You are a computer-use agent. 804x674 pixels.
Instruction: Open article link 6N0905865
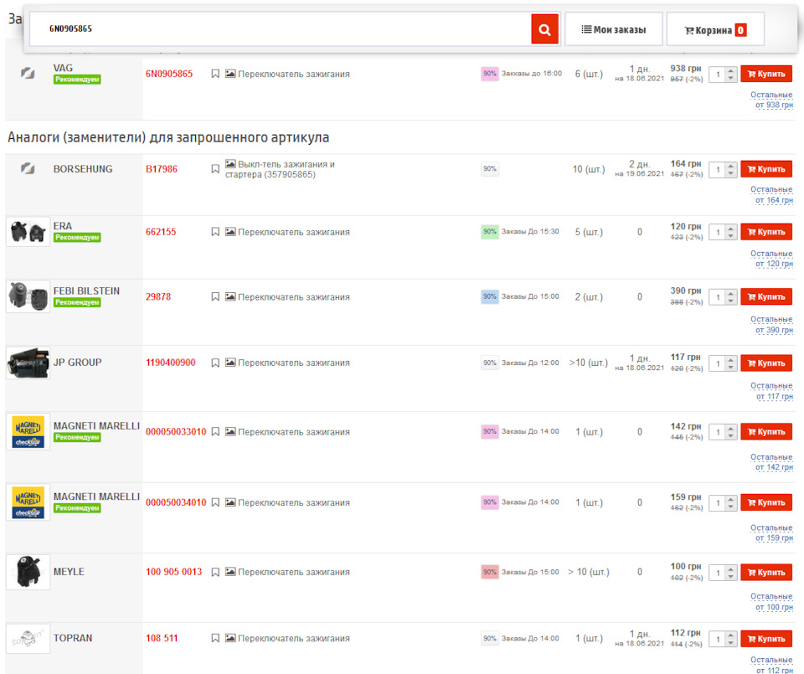169,74
